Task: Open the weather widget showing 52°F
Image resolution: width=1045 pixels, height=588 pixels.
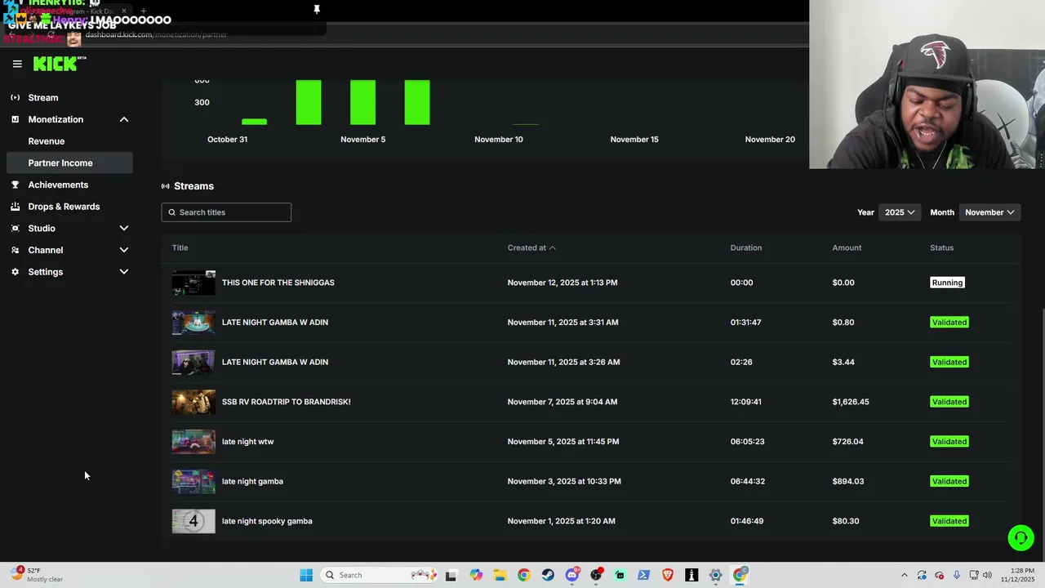Action: (x=37, y=575)
